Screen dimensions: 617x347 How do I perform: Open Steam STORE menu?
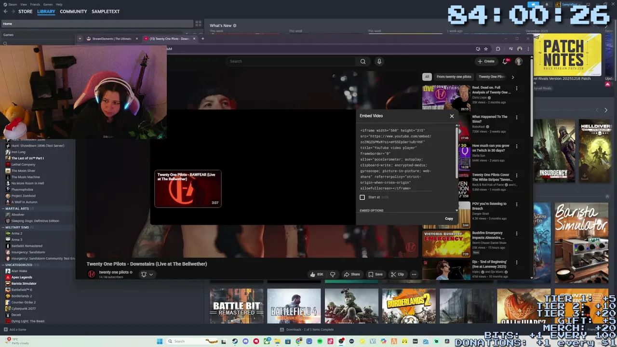point(26,12)
